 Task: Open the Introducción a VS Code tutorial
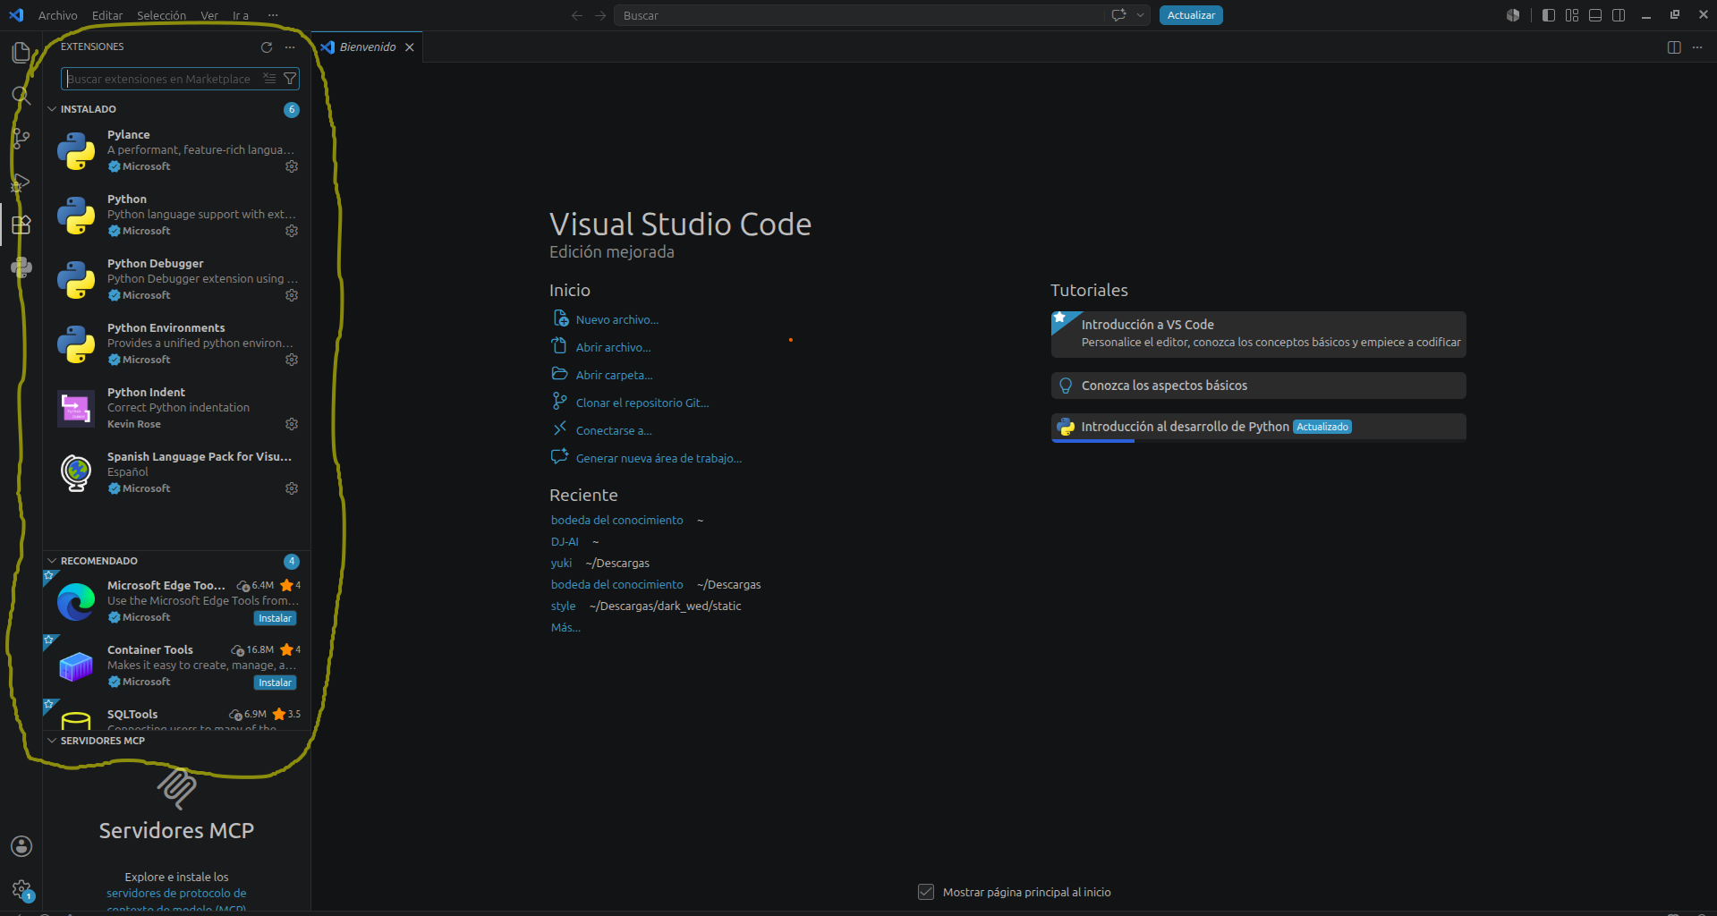[x=1258, y=334]
